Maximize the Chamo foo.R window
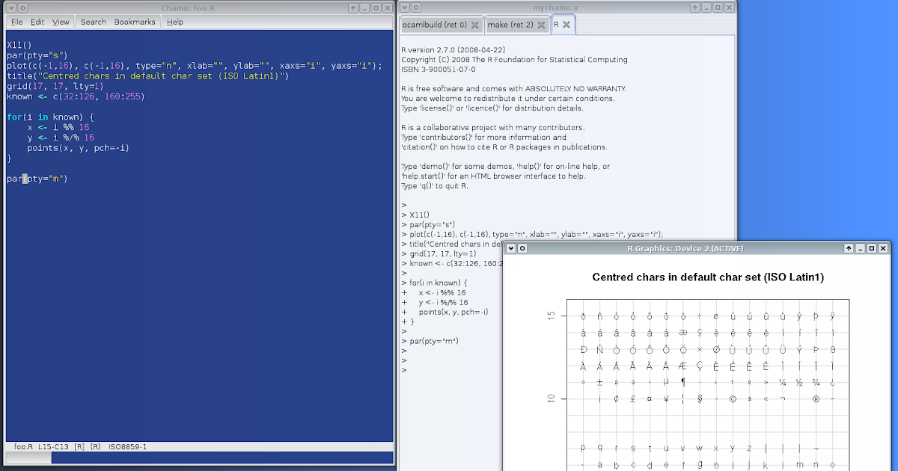The width and height of the screenshot is (898, 471). point(376,7)
